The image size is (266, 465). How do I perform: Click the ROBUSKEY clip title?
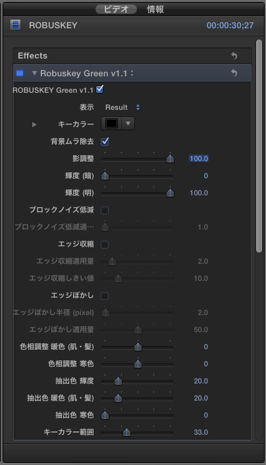point(53,26)
